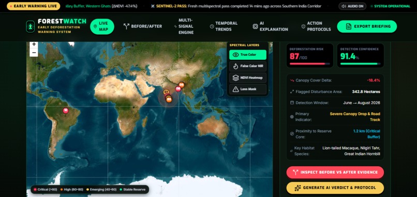Select the orange map marker 09

pos(182,85)
